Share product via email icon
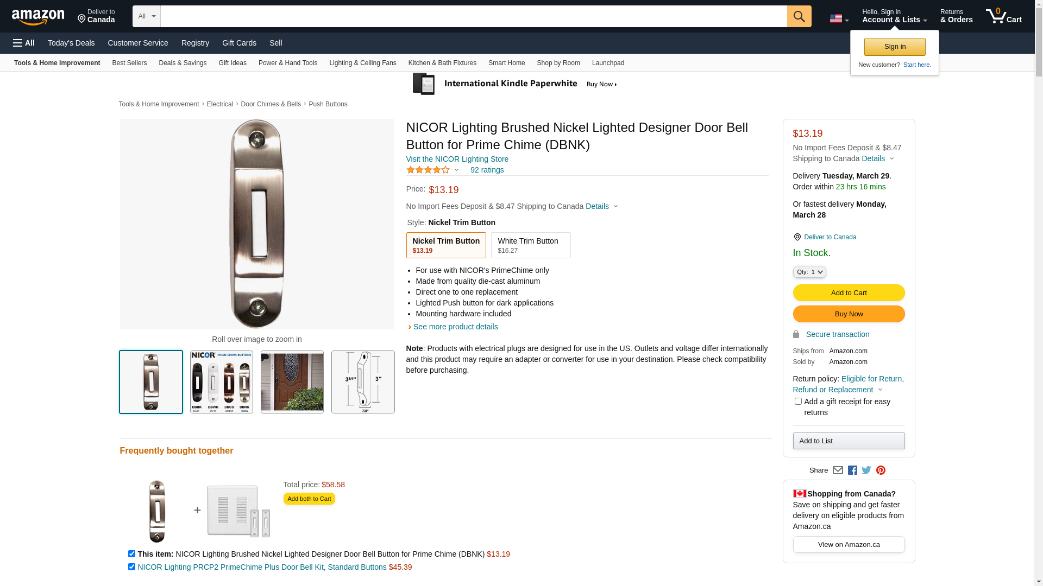The width and height of the screenshot is (1043, 586). coord(838,470)
